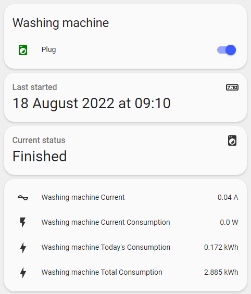The height and width of the screenshot is (294, 251).
Task: Open the Washing machine Current entity
Action: pos(126,197)
